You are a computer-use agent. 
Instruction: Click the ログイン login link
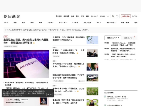[135, 16]
